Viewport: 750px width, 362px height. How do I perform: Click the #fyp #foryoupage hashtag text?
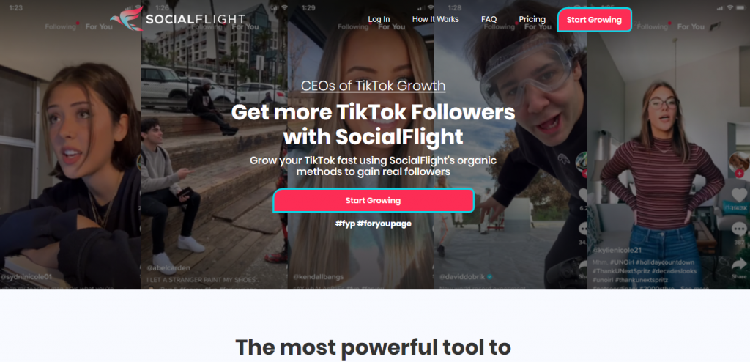pyautogui.click(x=373, y=224)
